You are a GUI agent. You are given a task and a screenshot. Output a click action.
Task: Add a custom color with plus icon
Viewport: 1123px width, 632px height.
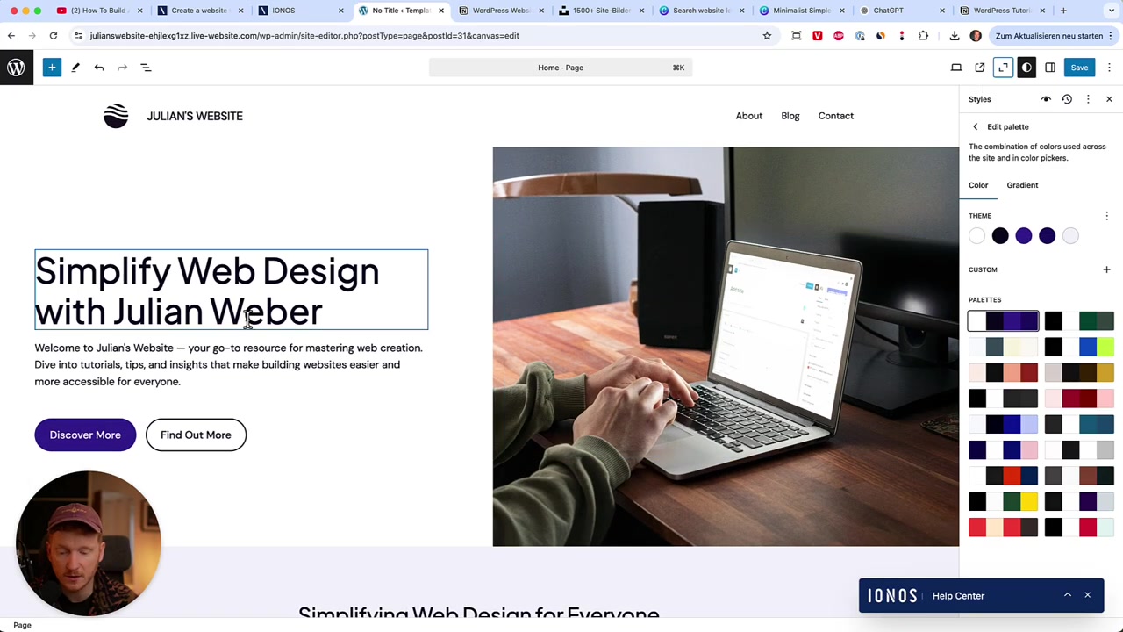[1106, 269]
